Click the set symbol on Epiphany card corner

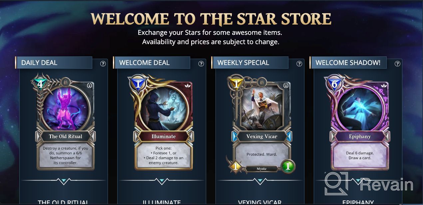click(x=384, y=86)
